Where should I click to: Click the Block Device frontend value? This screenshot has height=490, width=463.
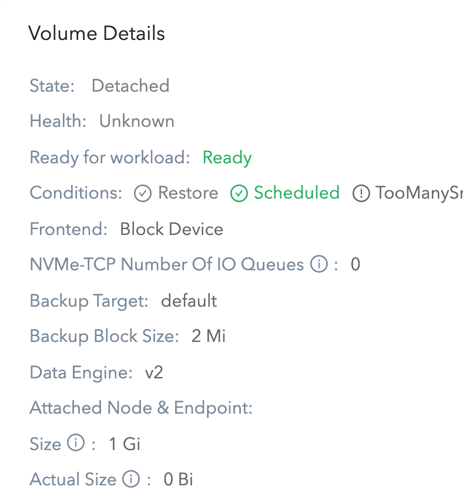point(172,229)
